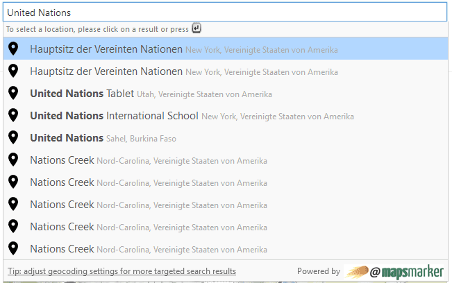Click the Powered by text in the footer

pyautogui.click(x=319, y=271)
